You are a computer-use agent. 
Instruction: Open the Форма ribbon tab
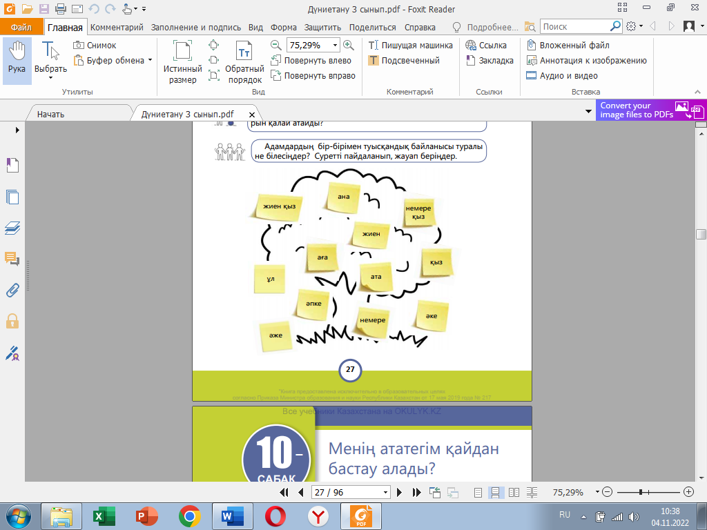[x=284, y=27]
